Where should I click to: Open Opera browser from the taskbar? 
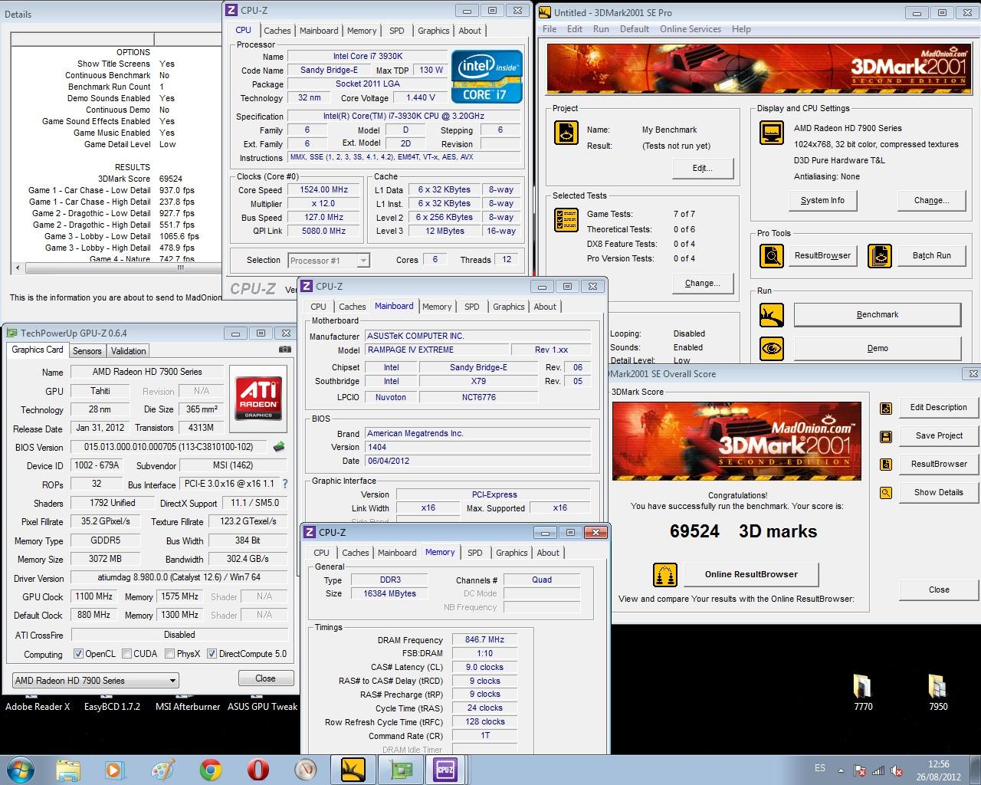pyautogui.click(x=258, y=769)
